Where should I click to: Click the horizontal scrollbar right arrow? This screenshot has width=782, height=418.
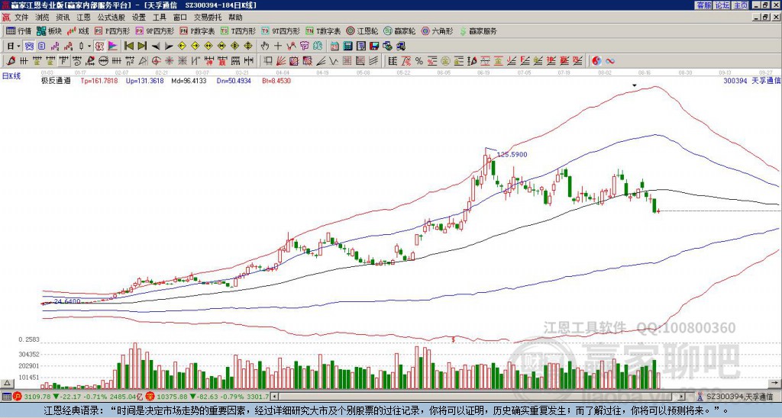click(681, 397)
